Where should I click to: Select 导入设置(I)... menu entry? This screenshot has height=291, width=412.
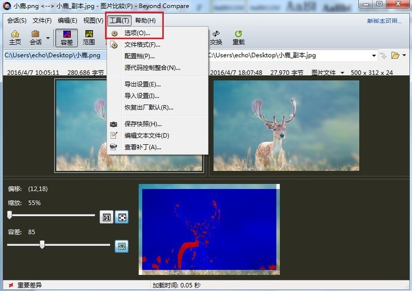coord(158,96)
